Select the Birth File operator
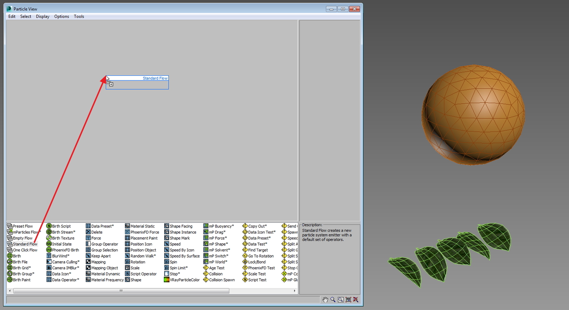Screen dimensions: 569x310 click(x=17, y=262)
